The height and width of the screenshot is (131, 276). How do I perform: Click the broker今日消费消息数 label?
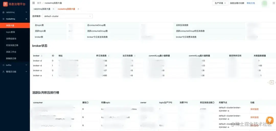[186, 37]
